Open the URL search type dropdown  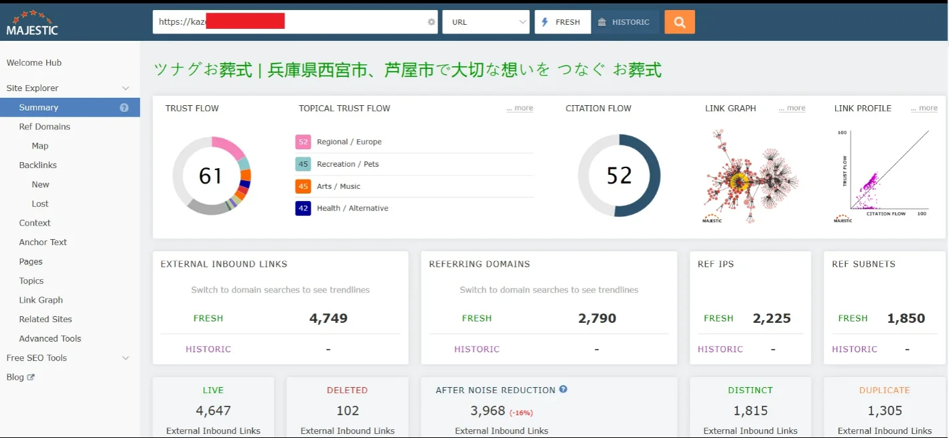pos(486,22)
